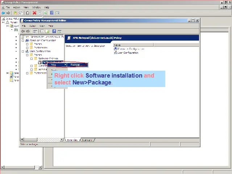Expand the Computer Configuration tree node
The height and width of the screenshot is (174, 232).
click(x=22, y=41)
